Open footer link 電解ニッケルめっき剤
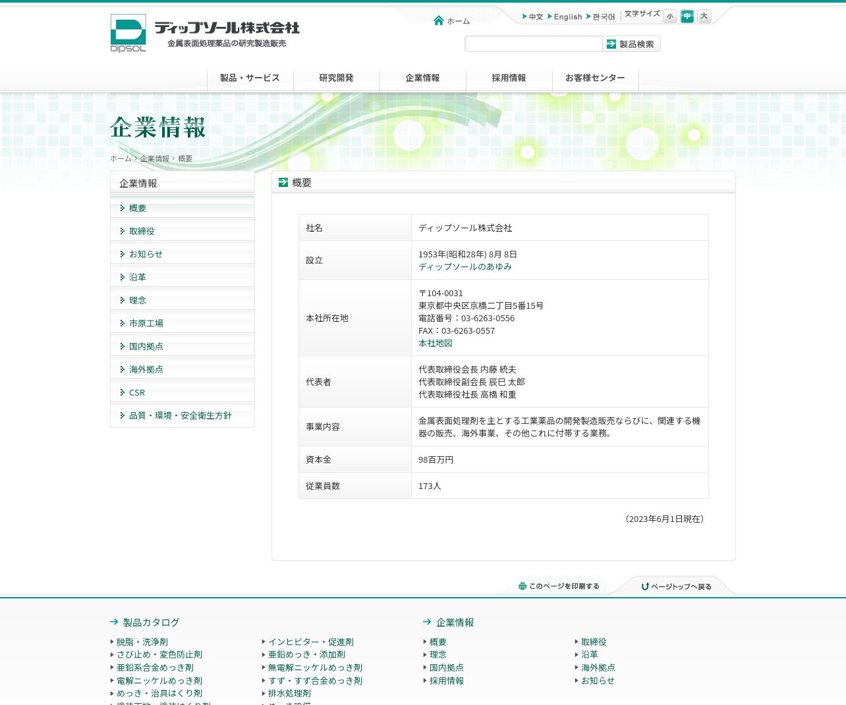Viewport: 846px width, 705px height. [x=159, y=681]
